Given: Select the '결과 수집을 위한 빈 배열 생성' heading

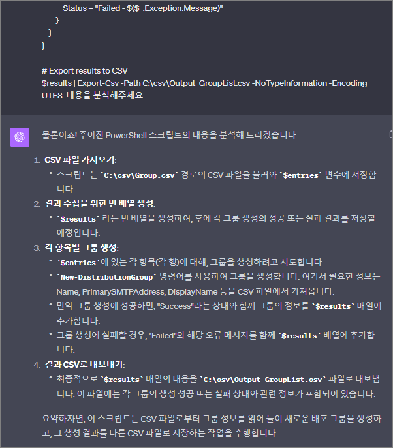Looking at the screenshot, I should pos(99,203).
